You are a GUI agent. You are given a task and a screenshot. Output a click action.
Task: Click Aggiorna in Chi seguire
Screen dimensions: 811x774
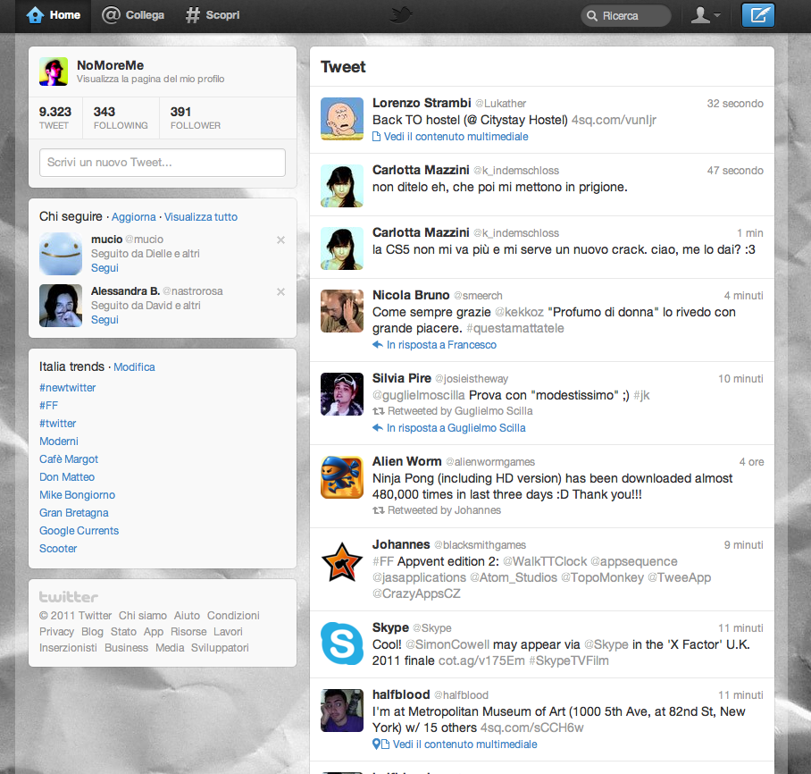coord(133,217)
